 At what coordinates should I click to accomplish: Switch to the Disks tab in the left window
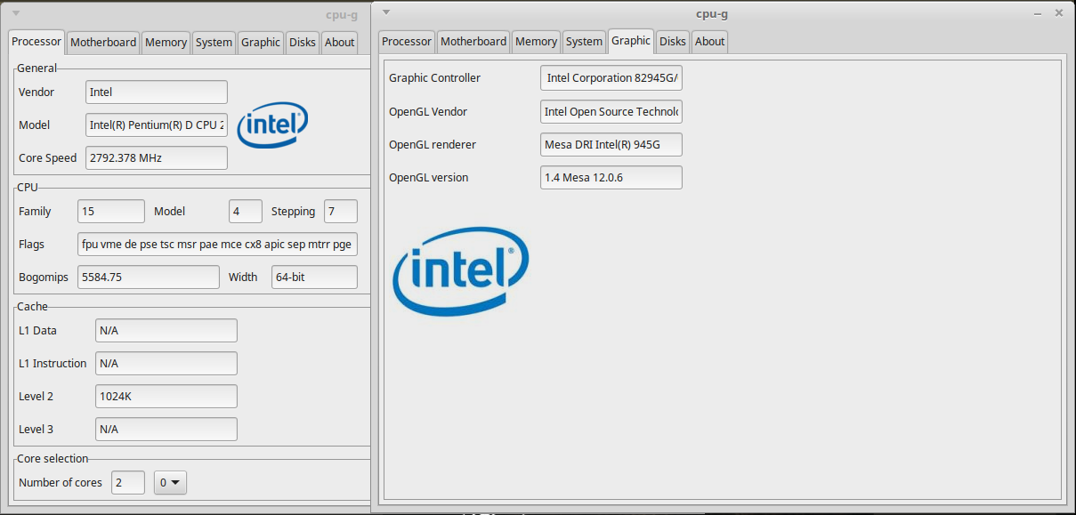pyautogui.click(x=303, y=42)
